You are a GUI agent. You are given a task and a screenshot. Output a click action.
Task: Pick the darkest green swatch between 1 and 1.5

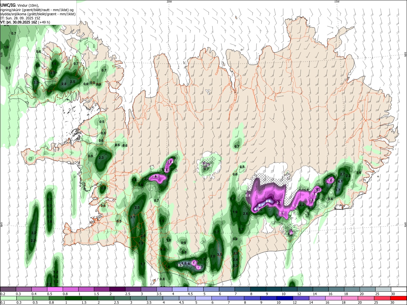[73, 298]
